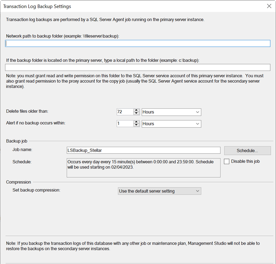Click the alert value field showing 1
The image size is (276, 264).
125,124
